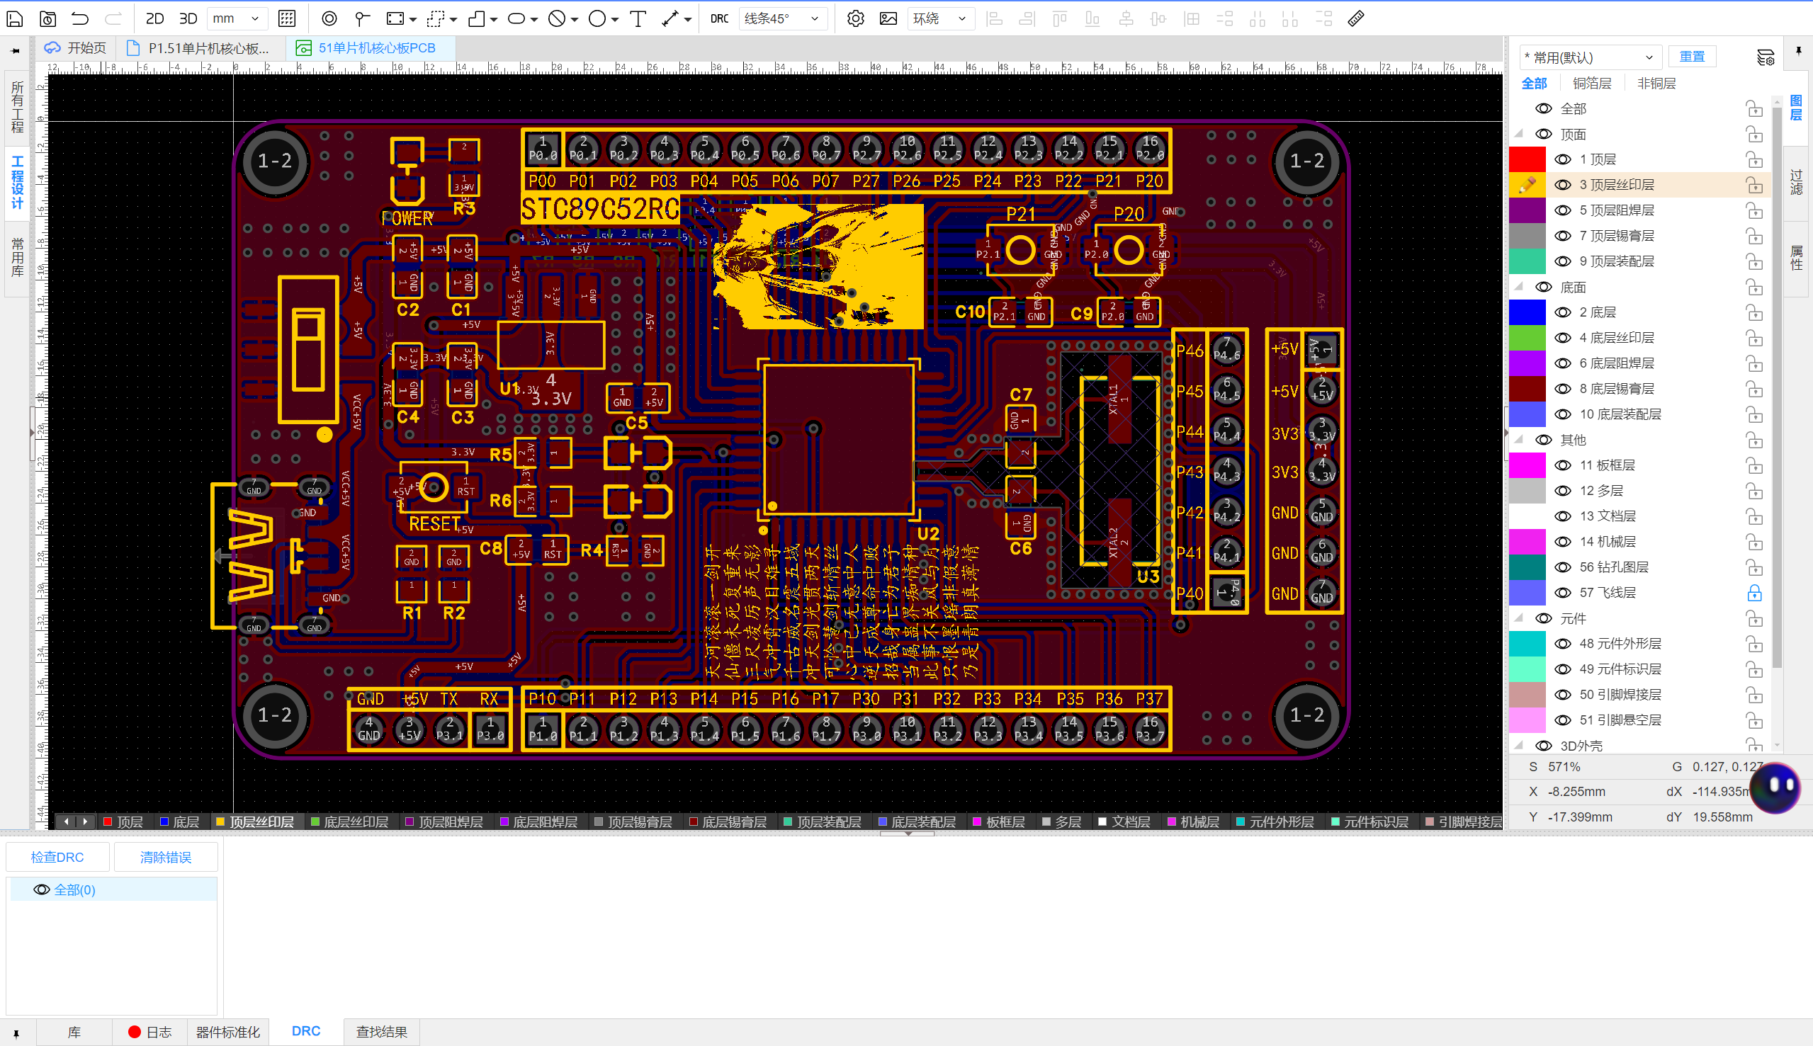The width and height of the screenshot is (1813, 1046).
Task: Click the Save icon in the toolbar
Action: [x=14, y=18]
